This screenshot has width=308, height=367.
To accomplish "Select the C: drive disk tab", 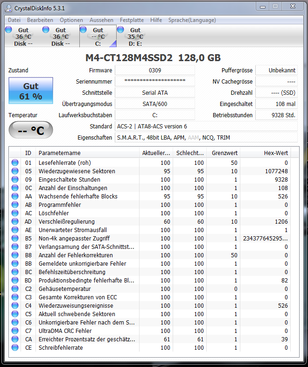I will pyautogui.click(x=98, y=36).
